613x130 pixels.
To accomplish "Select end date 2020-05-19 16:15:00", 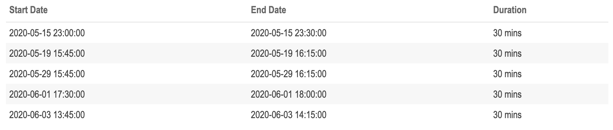I will point(289,53).
